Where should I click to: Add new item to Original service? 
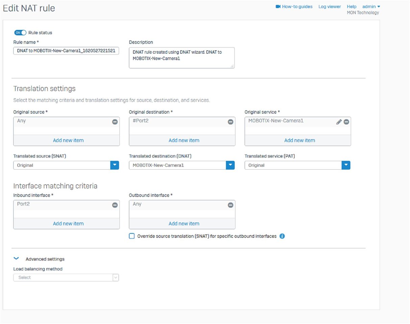tap(300, 140)
